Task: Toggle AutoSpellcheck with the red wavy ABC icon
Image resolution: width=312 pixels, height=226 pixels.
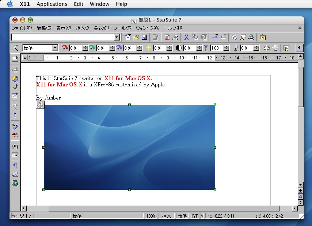Action: pyautogui.click(x=15, y=135)
